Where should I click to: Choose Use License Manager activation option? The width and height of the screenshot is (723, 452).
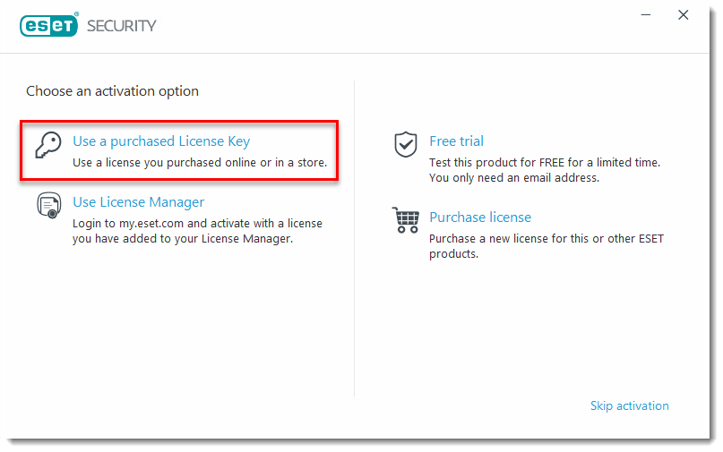click(138, 202)
